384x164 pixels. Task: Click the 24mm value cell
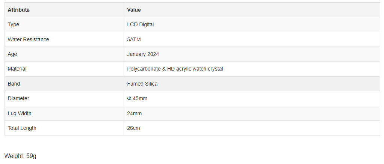[x=252, y=113]
